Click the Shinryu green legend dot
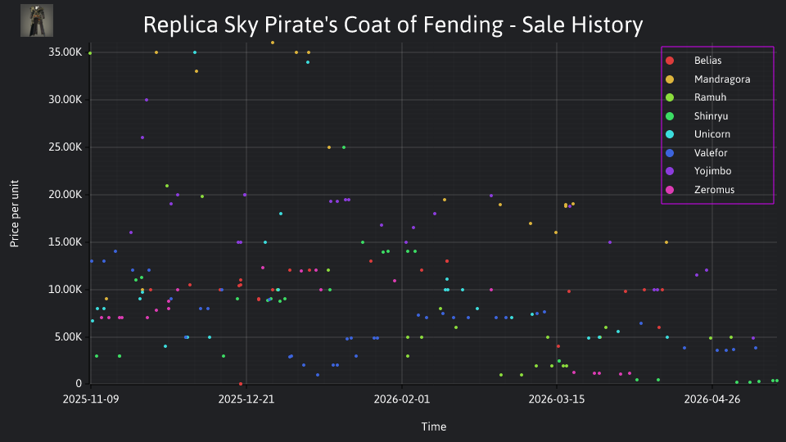 [x=670, y=116]
